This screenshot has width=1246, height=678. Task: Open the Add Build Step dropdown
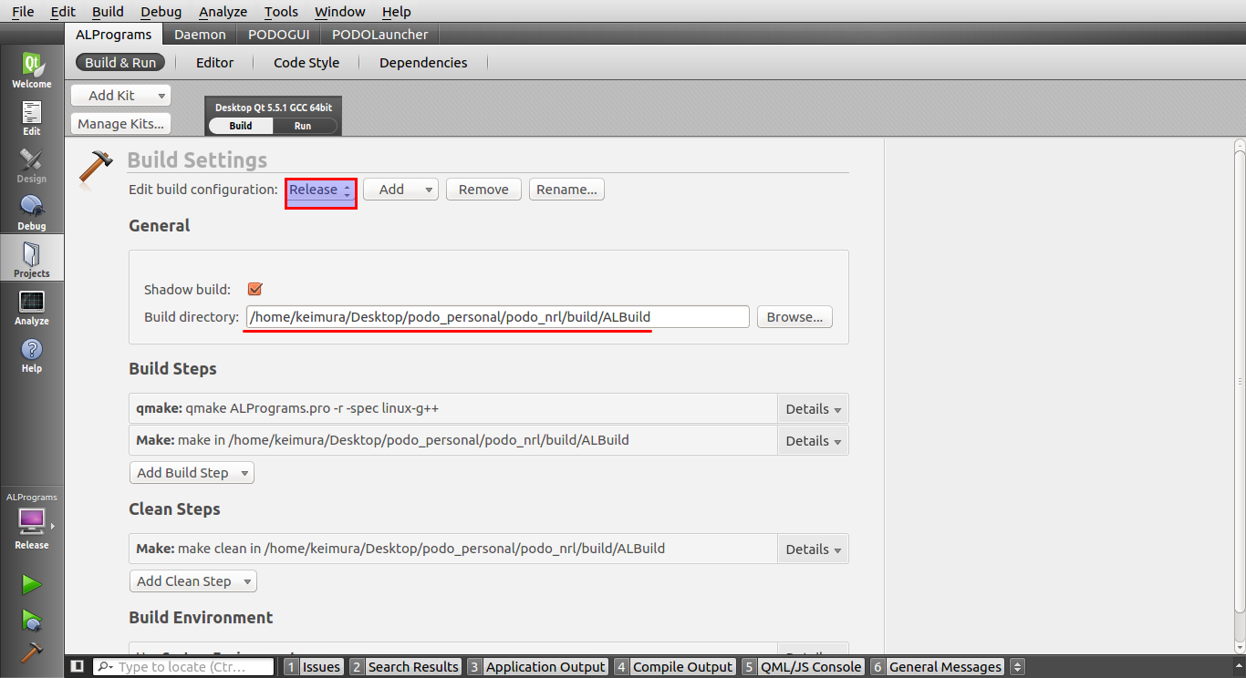(x=192, y=473)
